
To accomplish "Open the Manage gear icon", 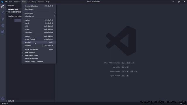I will 3,99.
